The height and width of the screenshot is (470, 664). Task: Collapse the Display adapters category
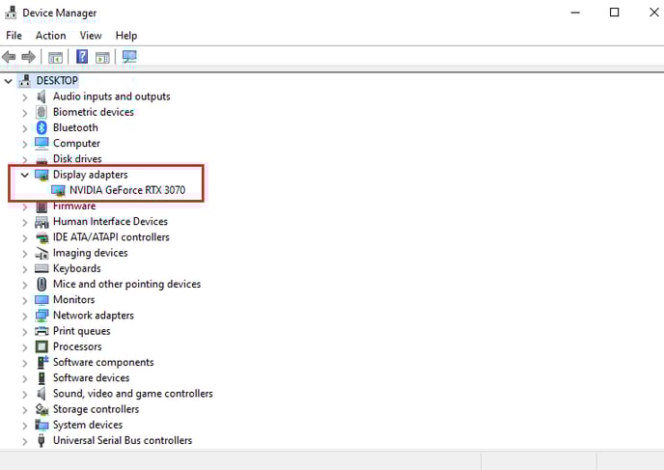pyautogui.click(x=25, y=175)
